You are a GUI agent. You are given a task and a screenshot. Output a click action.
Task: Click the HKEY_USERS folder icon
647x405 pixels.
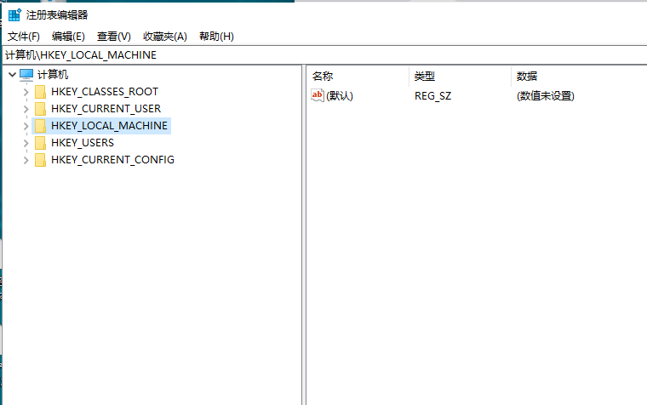pyautogui.click(x=40, y=143)
